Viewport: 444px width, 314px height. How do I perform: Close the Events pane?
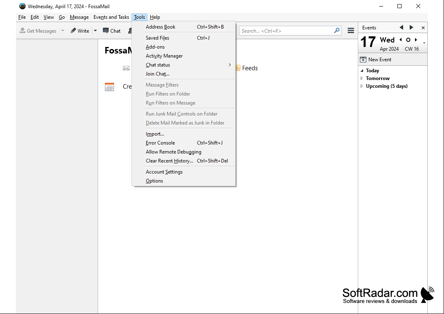point(423,28)
